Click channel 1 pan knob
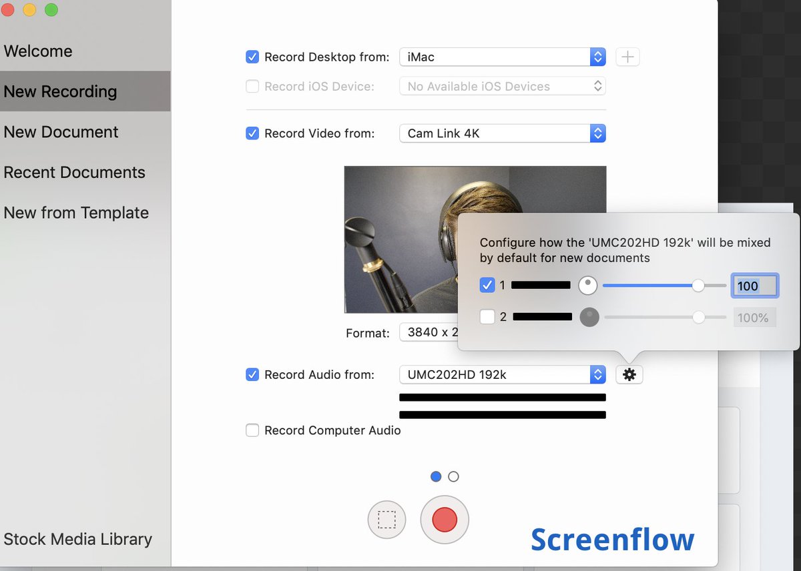The image size is (801, 571). [x=587, y=286]
